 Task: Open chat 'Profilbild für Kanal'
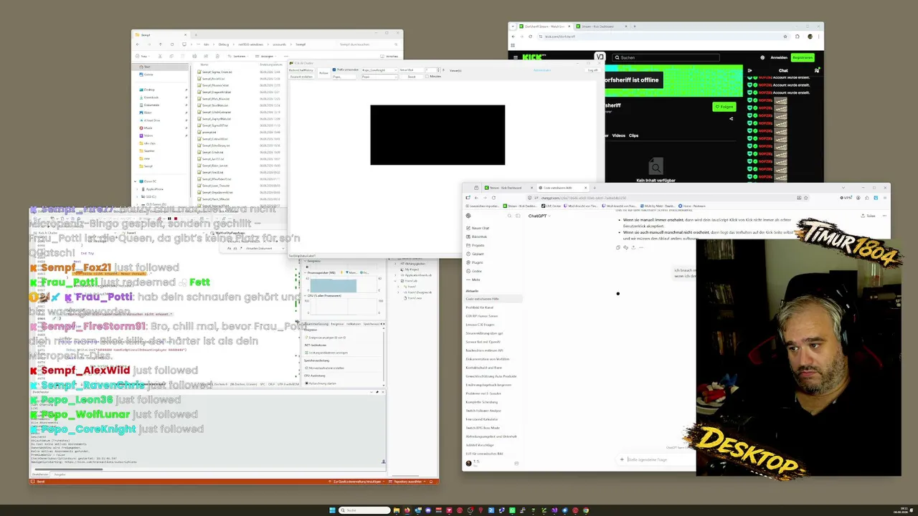(480, 307)
